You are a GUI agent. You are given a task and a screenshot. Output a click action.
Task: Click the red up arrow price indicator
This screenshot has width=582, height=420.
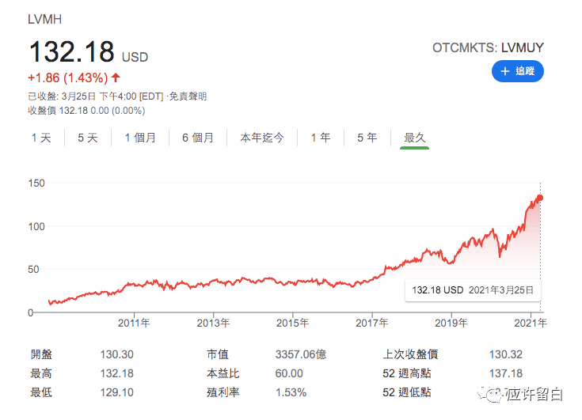coord(116,78)
